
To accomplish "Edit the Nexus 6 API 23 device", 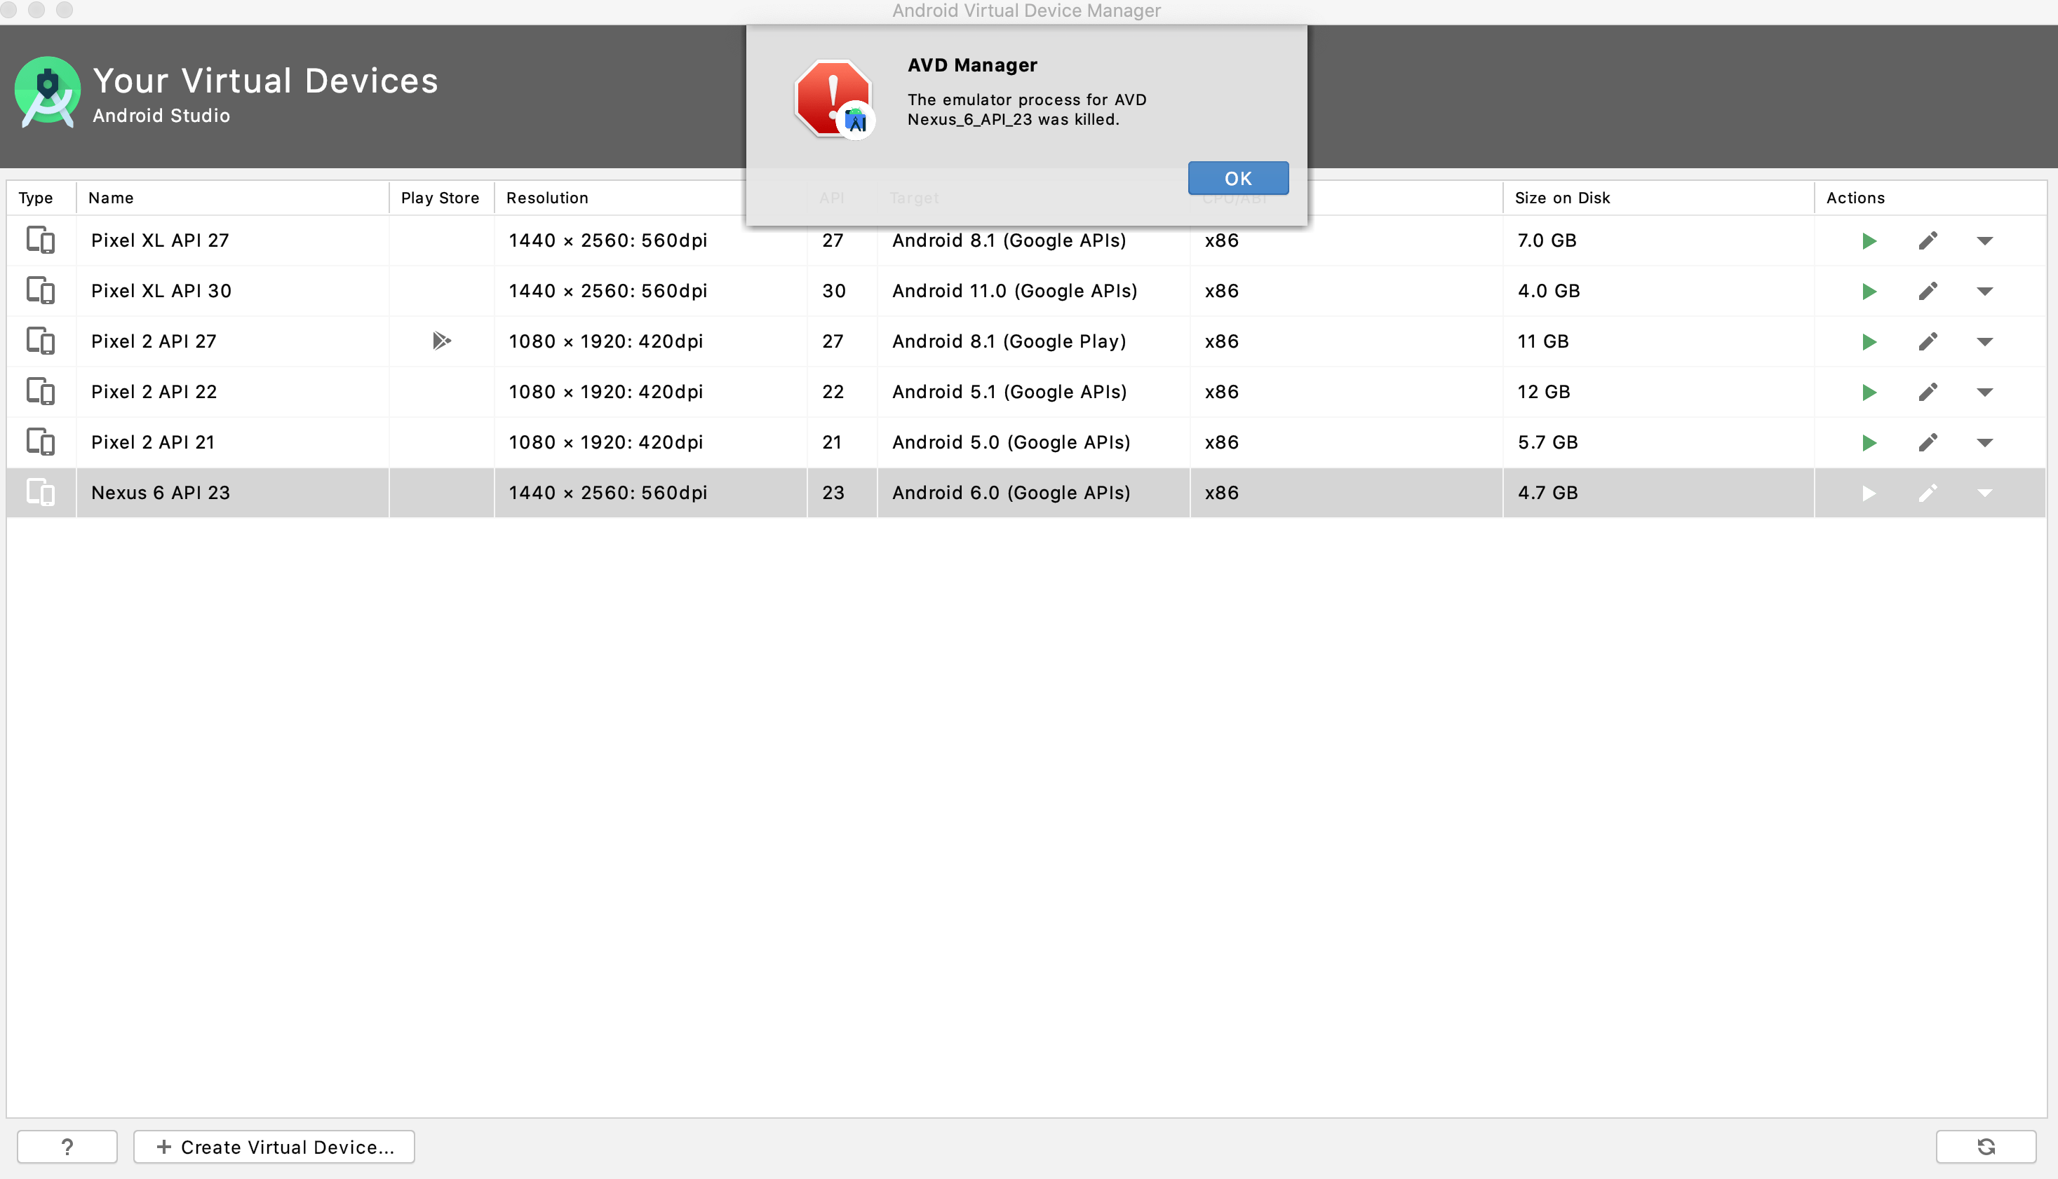I will pyautogui.click(x=1928, y=493).
